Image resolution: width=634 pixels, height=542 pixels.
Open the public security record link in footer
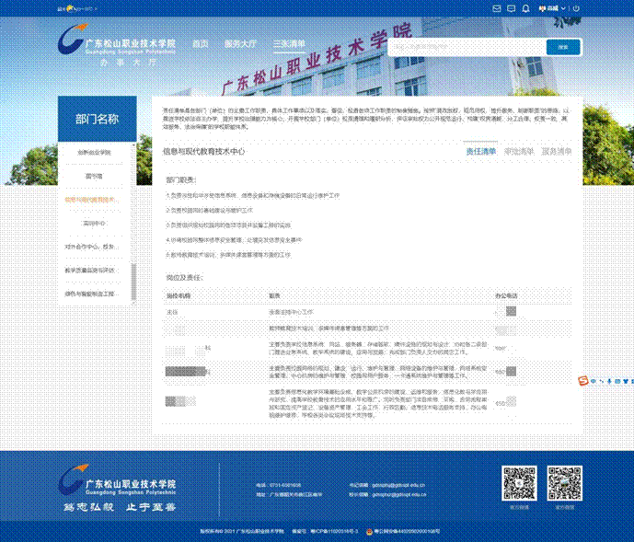pyautogui.click(x=407, y=531)
